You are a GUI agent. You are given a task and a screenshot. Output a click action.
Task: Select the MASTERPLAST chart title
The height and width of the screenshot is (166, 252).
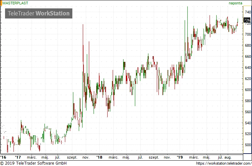16,3
